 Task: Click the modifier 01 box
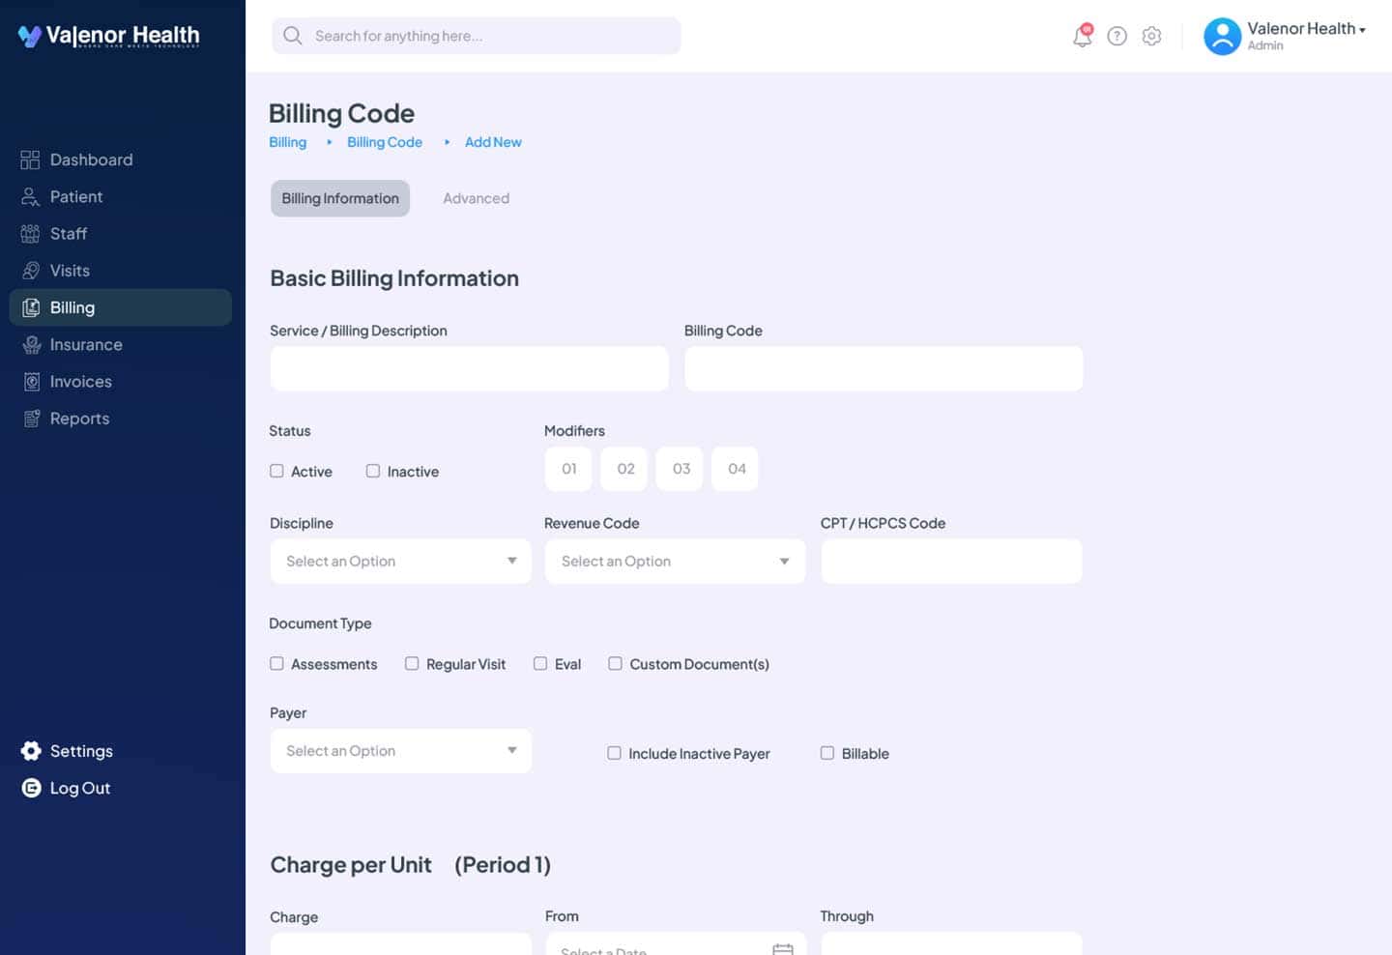click(x=568, y=469)
